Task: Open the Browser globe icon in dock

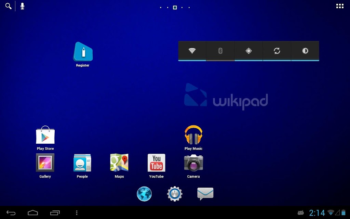Action: pos(144,194)
